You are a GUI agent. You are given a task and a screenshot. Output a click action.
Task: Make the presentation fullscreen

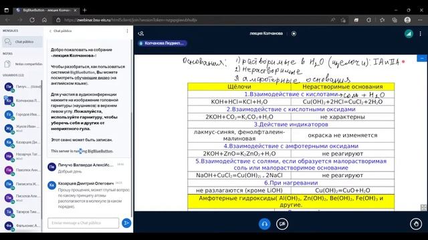click(x=423, y=207)
